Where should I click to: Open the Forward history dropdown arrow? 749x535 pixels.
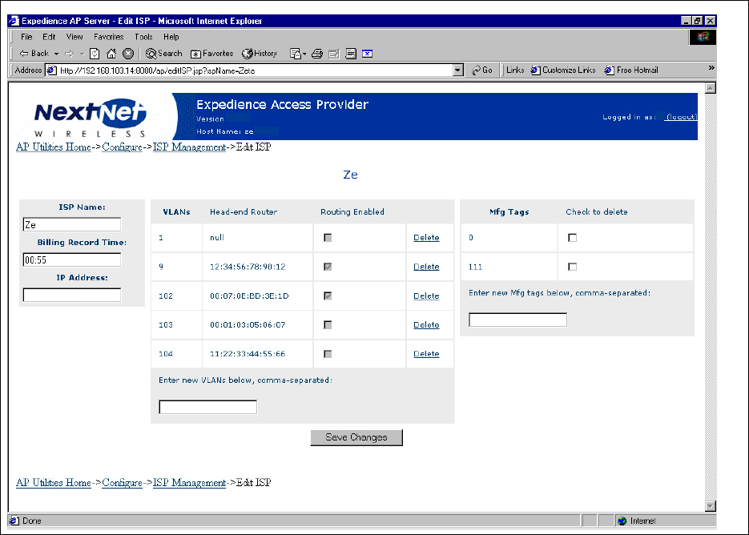[83, 54]
